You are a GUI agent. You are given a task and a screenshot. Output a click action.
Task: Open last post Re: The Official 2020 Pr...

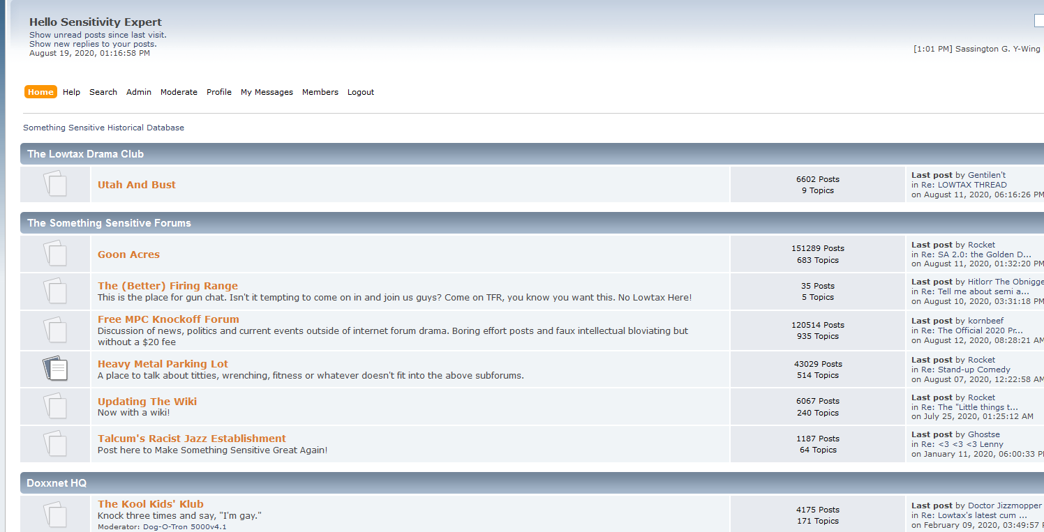tap(972, 330)
